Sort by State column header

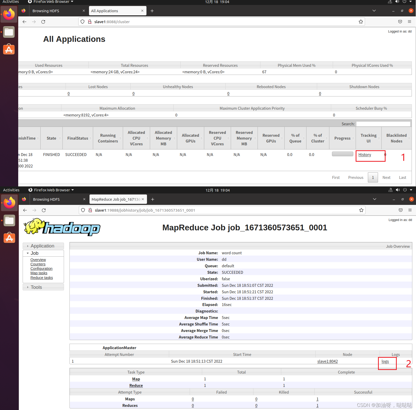(x=52, y=138)
